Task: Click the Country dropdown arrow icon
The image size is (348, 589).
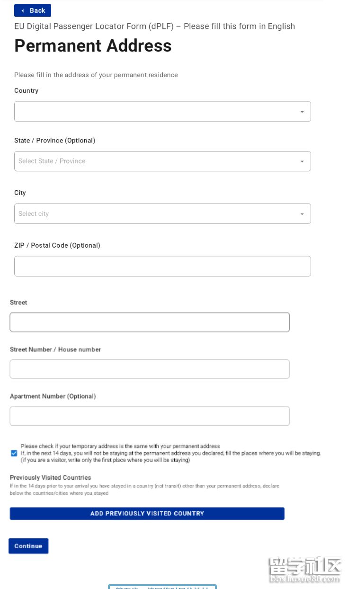Action: point(302,112)
